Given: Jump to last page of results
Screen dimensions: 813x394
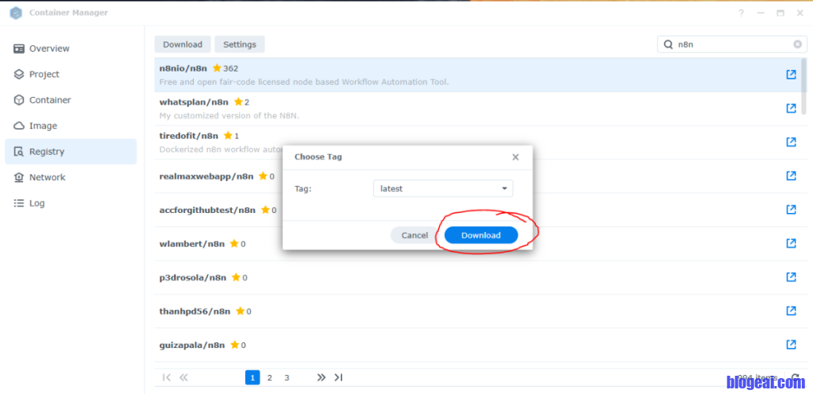Looking at the screenshot, I should pyautogui.click(x=338, y=377).
